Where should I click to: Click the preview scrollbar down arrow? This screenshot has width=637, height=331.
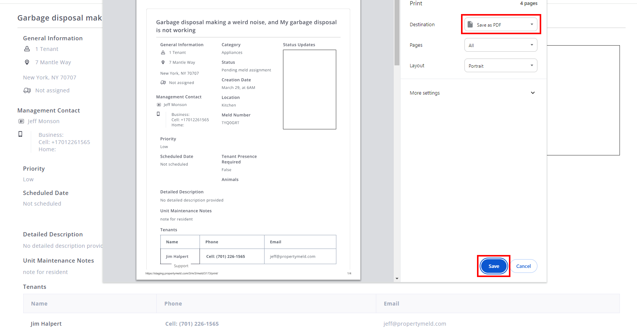(x=397, y=279)
